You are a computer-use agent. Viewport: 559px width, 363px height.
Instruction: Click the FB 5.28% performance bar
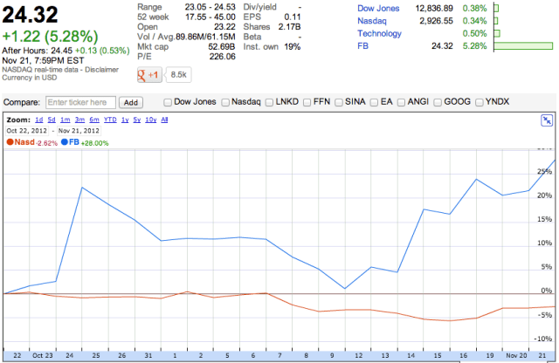click(523, 45)
